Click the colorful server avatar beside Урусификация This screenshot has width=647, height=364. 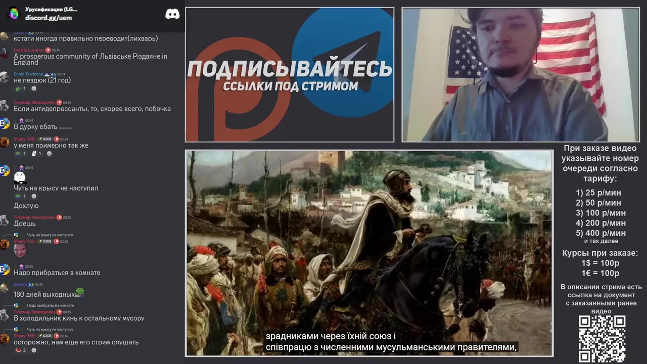(14, 14)
